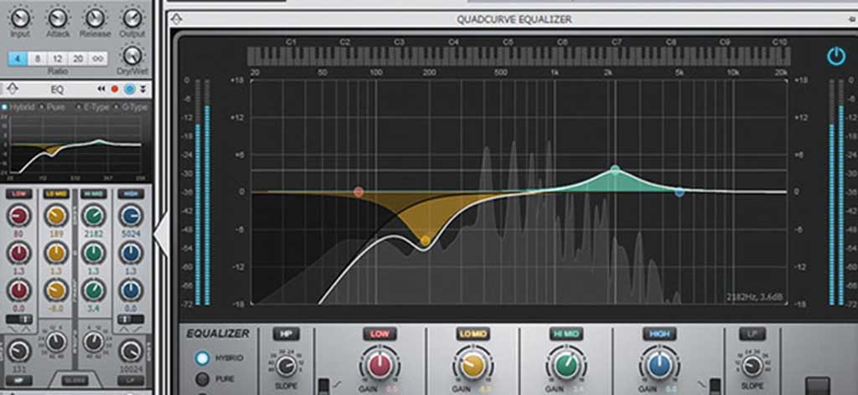Select the PURE equalizer mode radio button
The height and width of the screenshot is (395, 858).
click(x=202, y=378)
